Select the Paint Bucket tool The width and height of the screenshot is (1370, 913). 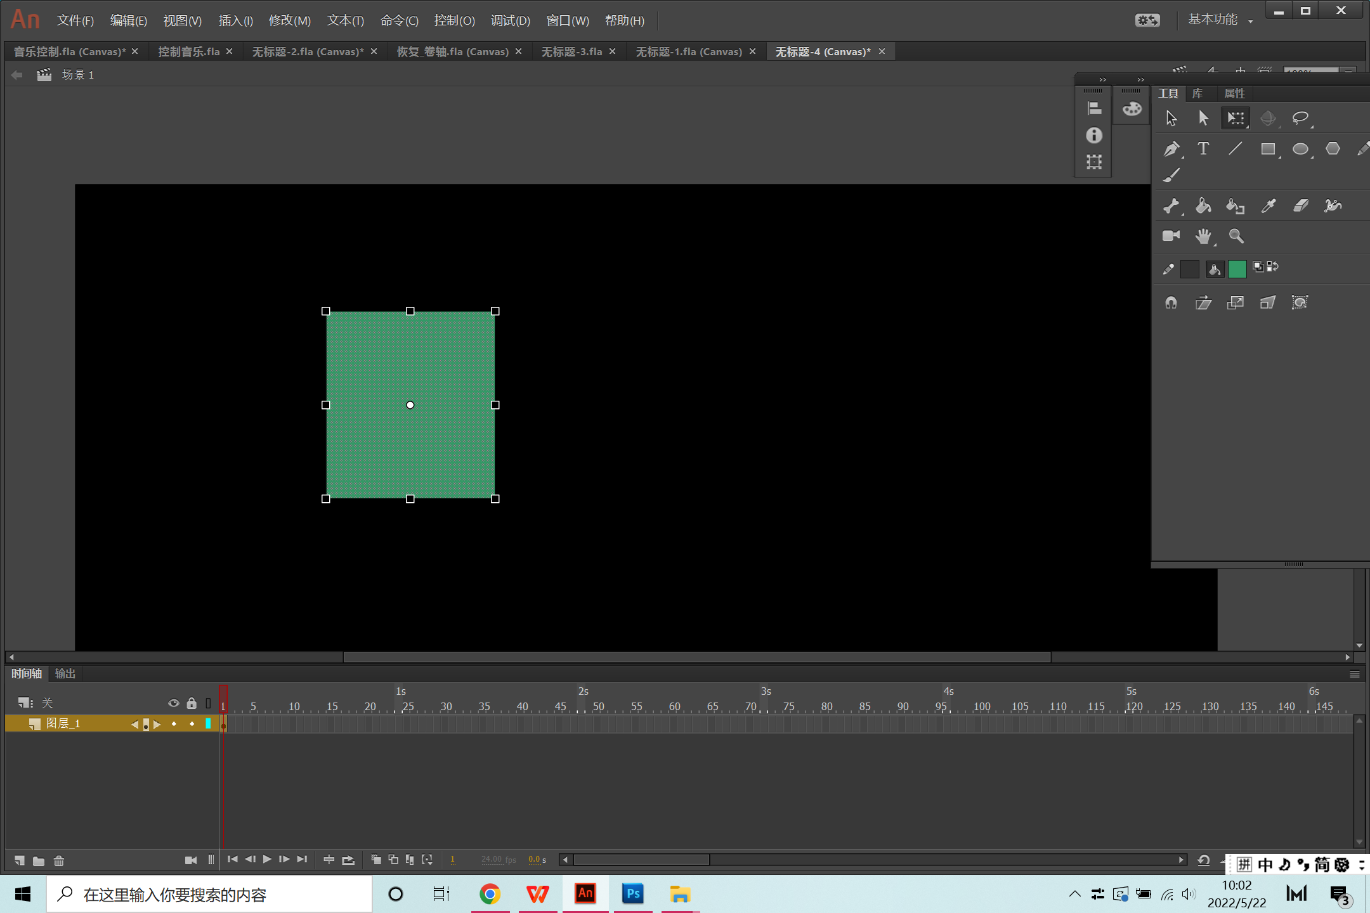[1203, 205]
